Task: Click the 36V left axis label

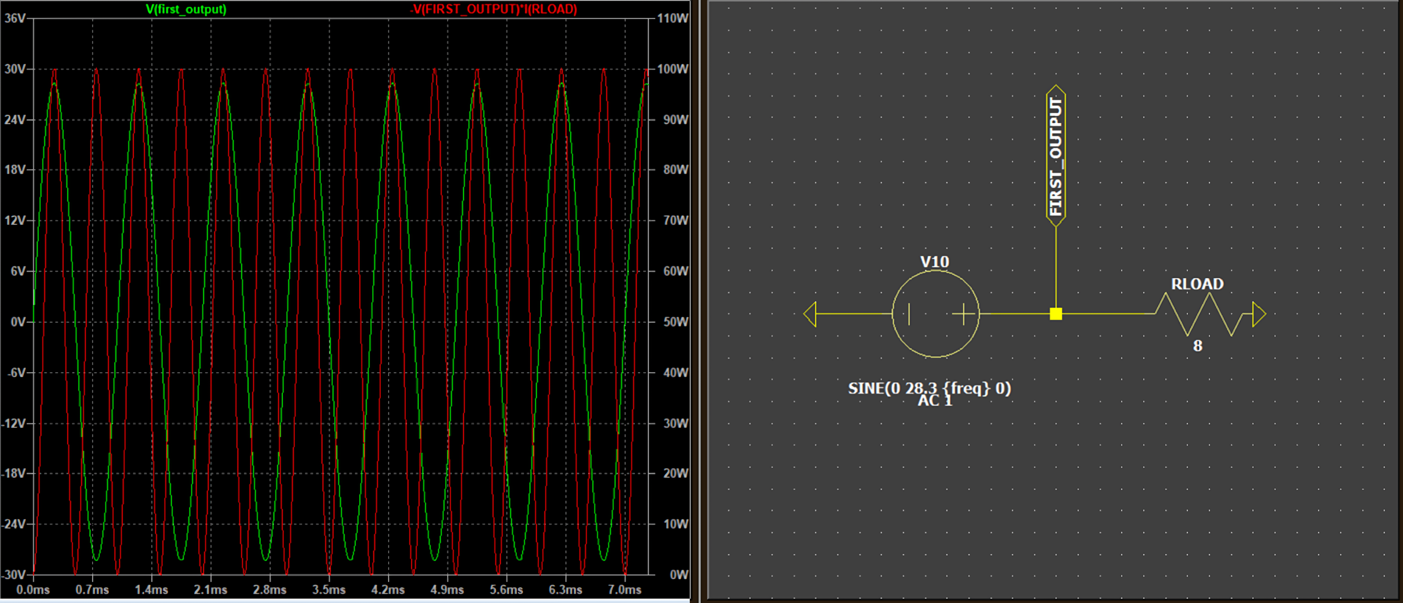Action: coord(15,18)
